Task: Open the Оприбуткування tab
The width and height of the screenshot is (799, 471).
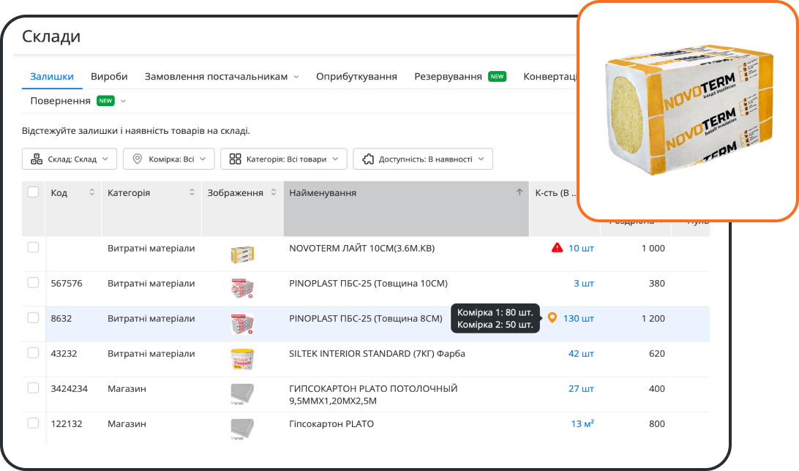Action: point(356,77)
